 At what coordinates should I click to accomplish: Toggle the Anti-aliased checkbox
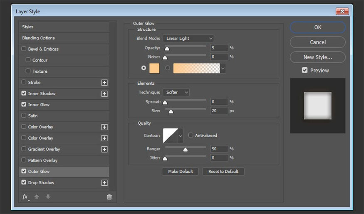pos(191,135)
